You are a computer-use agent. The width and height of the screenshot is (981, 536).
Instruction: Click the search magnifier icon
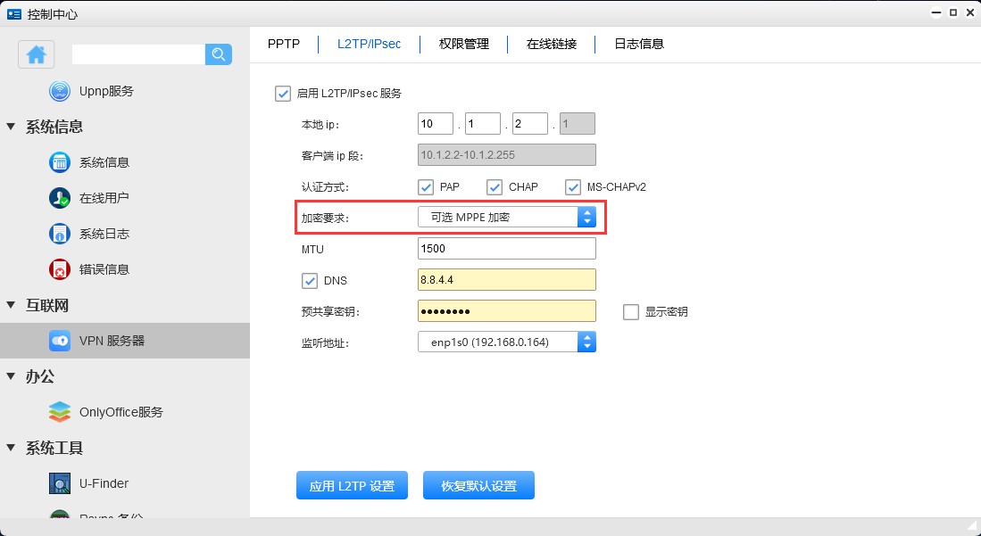point(219,54)
